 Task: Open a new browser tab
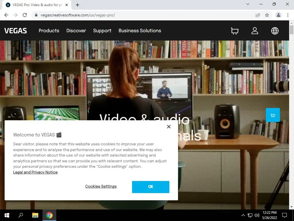78,5
